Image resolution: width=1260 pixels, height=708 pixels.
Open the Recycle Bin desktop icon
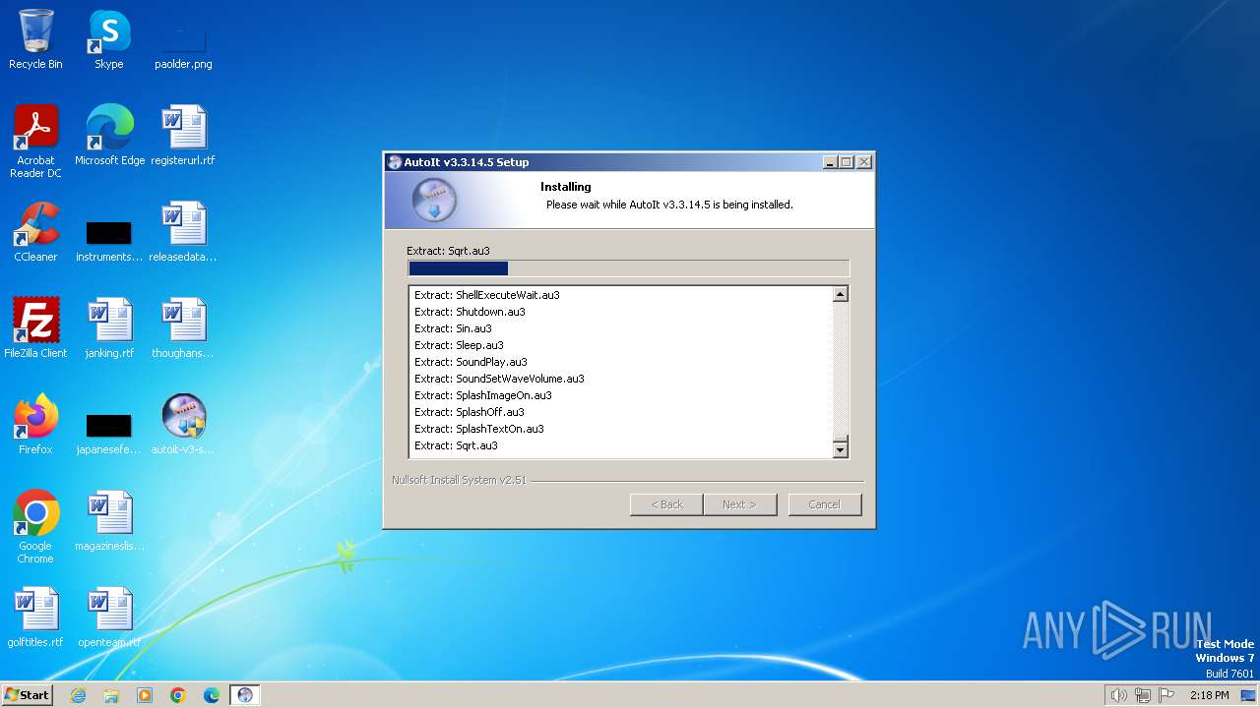tap(35, 39)
